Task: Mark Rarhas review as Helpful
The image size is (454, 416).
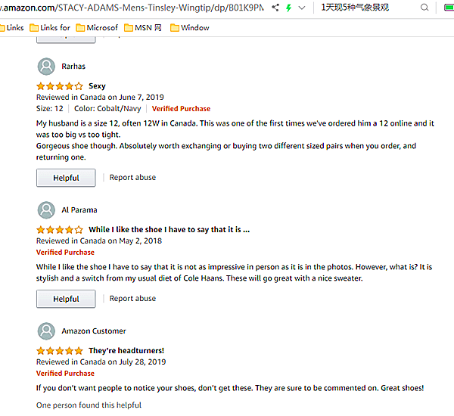Action: point(66,178)
